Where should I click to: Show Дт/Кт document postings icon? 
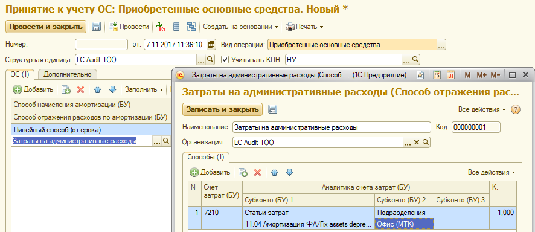[x=161, y=27]
